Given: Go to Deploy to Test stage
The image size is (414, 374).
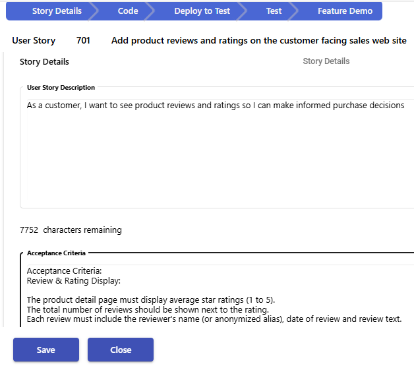Looking at the screenshot, I should tap(202, 11).
